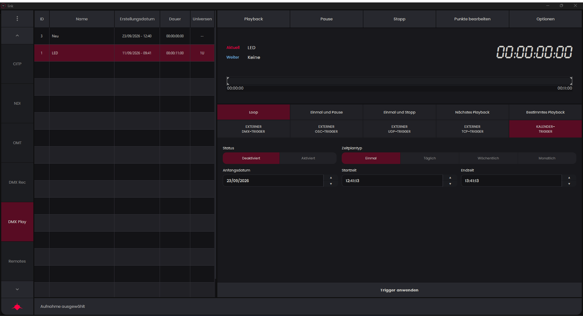Switch to the DMX Rec tab
Image resolution: width=583 pixels, height=316 pixels.
[x=17, y=182]
